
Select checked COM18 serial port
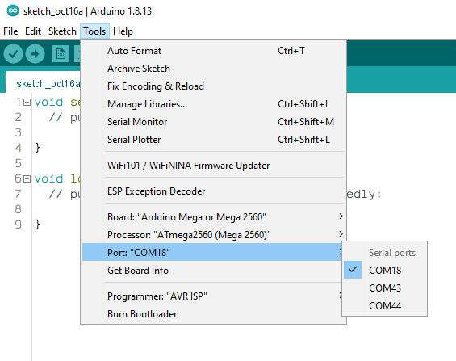tap(384, 270)
